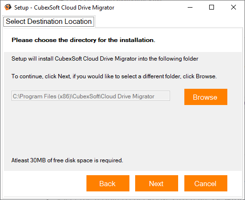Click the blank area right of the tab label
This screenshot has height=200, width=245.
point(169,21)
